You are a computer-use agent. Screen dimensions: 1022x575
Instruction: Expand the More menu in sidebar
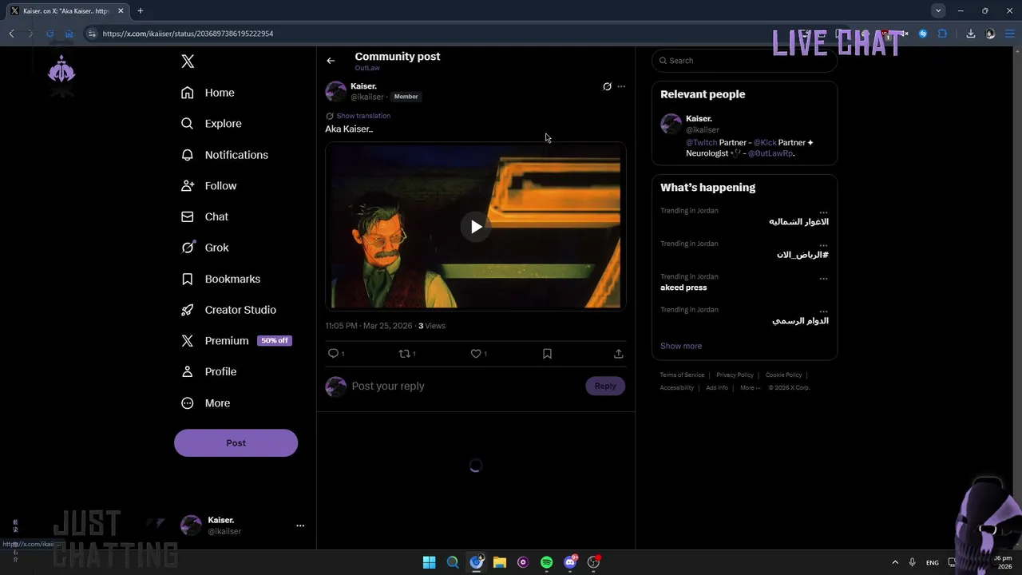(205, 403)
